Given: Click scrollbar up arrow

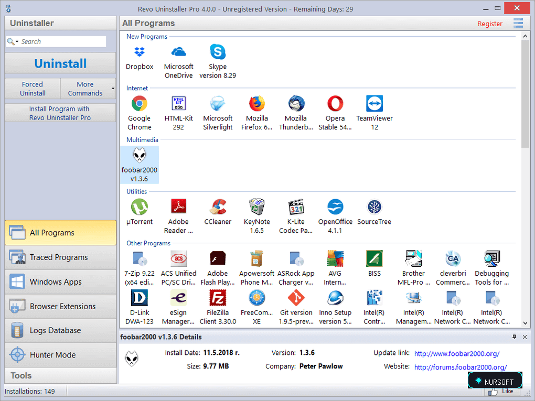Looking at the screenshot, I should pos(525,36).
